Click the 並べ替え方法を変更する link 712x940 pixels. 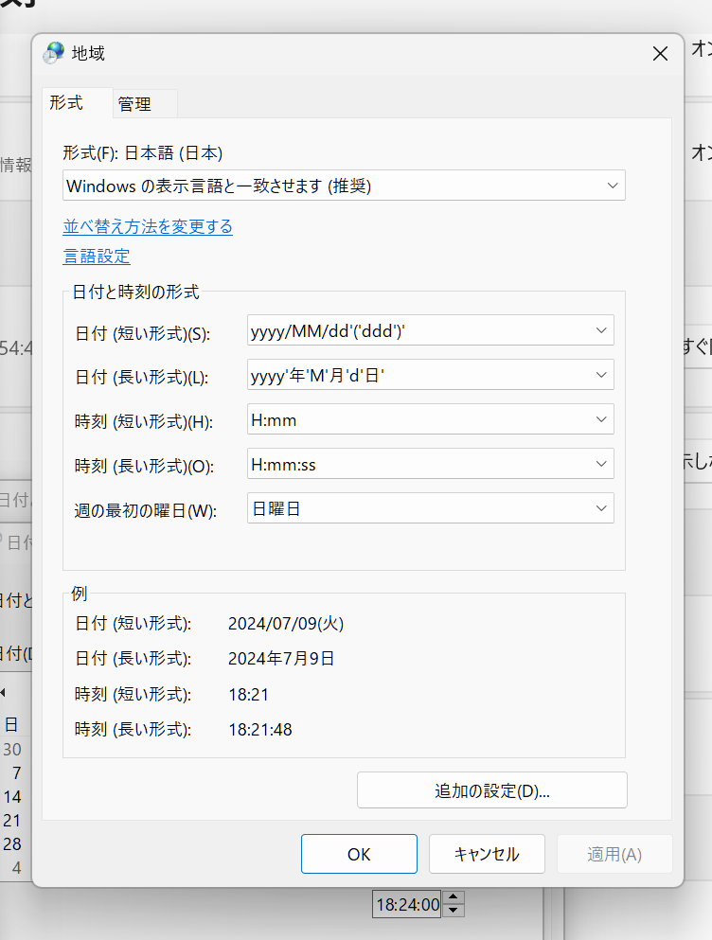148,226
